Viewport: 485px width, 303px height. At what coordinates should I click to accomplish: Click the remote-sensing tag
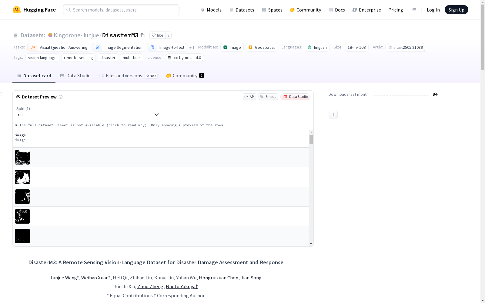tap(79, 58)
